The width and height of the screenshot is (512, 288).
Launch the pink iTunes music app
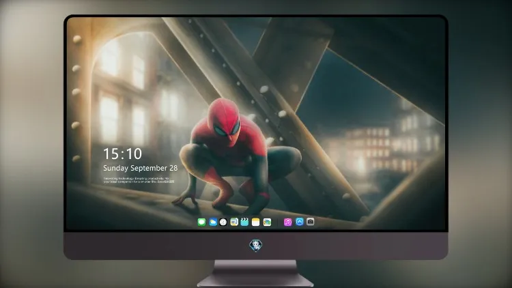point(287,222)
